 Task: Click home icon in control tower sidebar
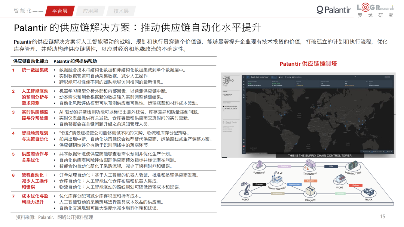tap(244, 81)
